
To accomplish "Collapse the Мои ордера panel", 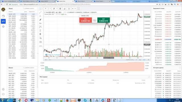I will [149, 77].
